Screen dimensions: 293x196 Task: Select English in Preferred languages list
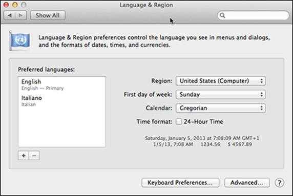[x=61, y=84]
